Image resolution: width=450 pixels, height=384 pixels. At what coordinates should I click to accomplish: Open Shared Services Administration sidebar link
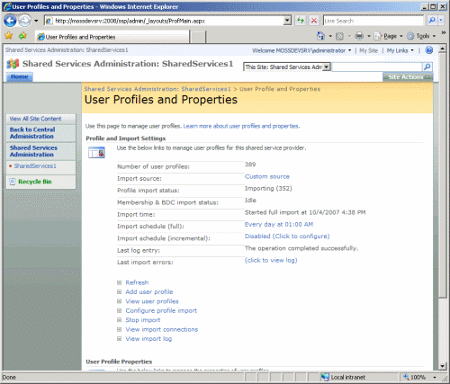click(x=33, y=151)
